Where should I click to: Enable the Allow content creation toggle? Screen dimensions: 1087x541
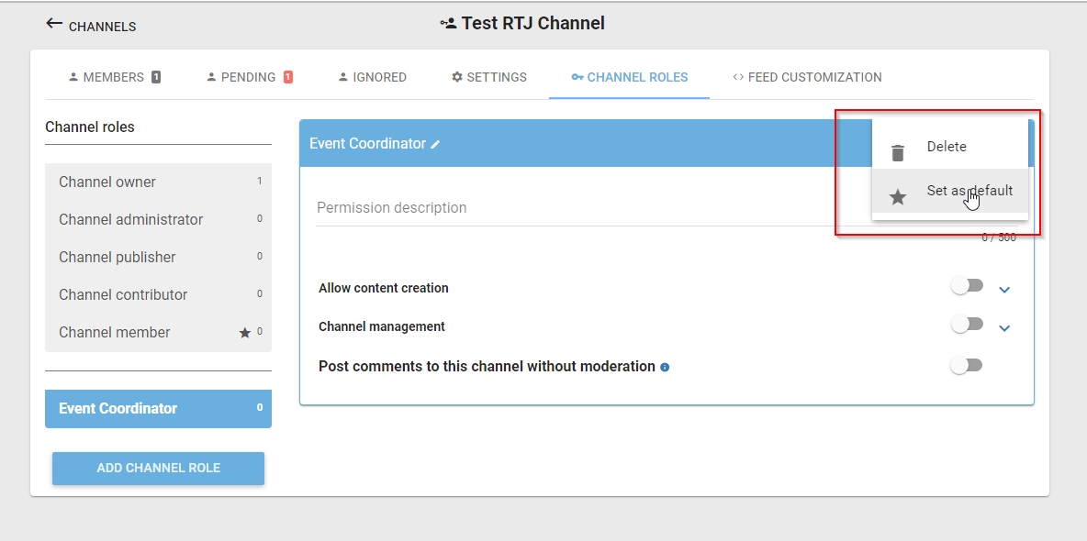pyautogui.click(x=967, y=286)
